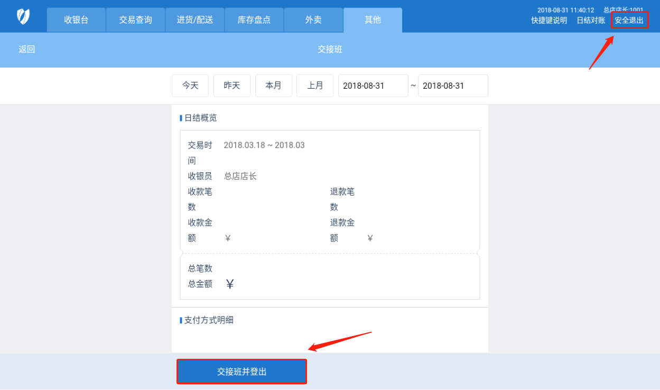Screen dimensions: 660x390
Task: Select the 库存盘点 tab
Action: (x=254, y=20)
